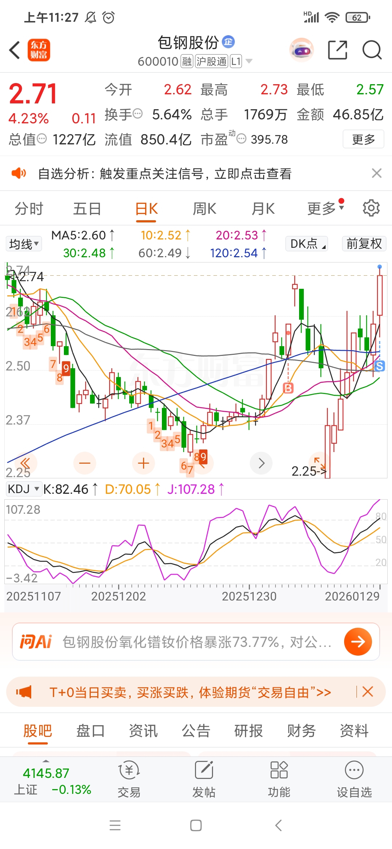Tap the blue 企 badge beside the stock name
This screenshot has width=392, height=849.
[x=228, y=42]
